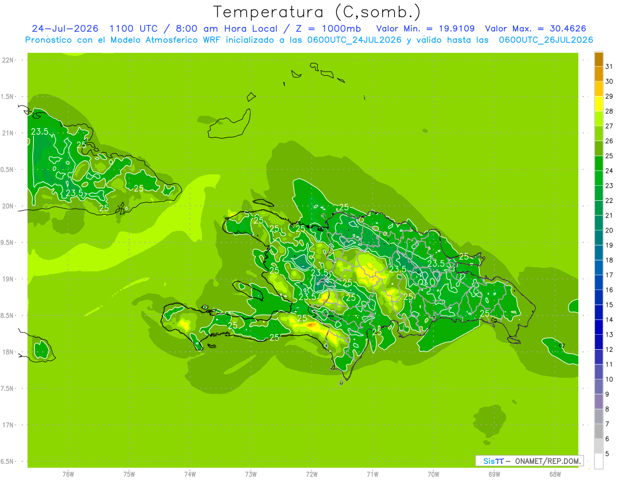Screen dimensions: 623x481
Task: Click the "12" color bar label
Action: [609, 349]
